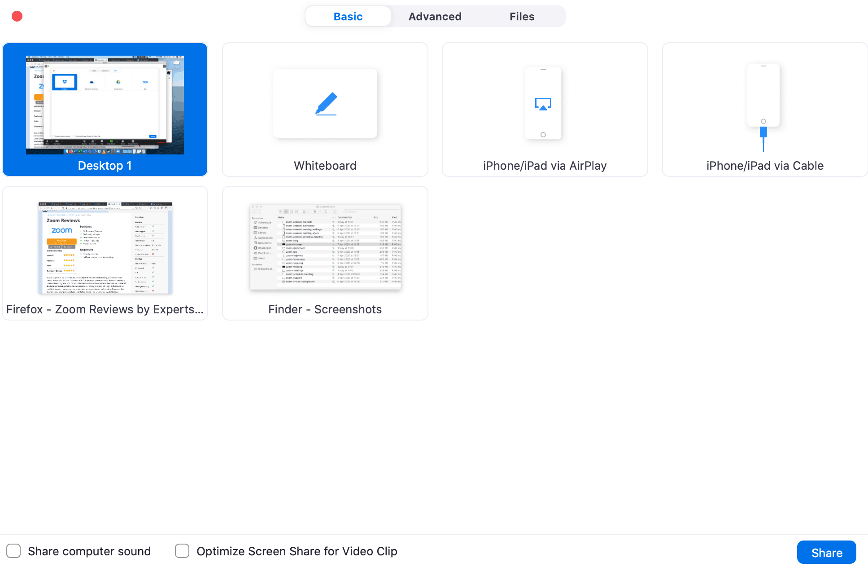
Task: Select the Basic tab
Action: 348,16
